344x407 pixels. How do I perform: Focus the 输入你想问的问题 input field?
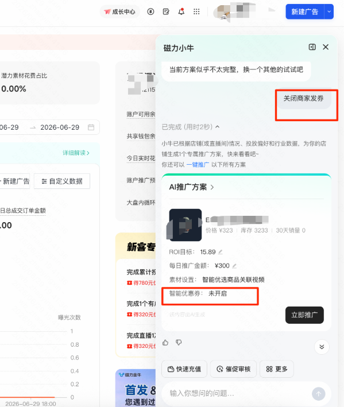238,393
